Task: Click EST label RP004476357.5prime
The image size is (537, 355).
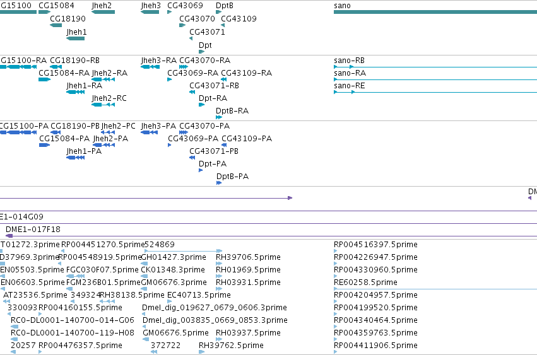Action: [81, 346]
